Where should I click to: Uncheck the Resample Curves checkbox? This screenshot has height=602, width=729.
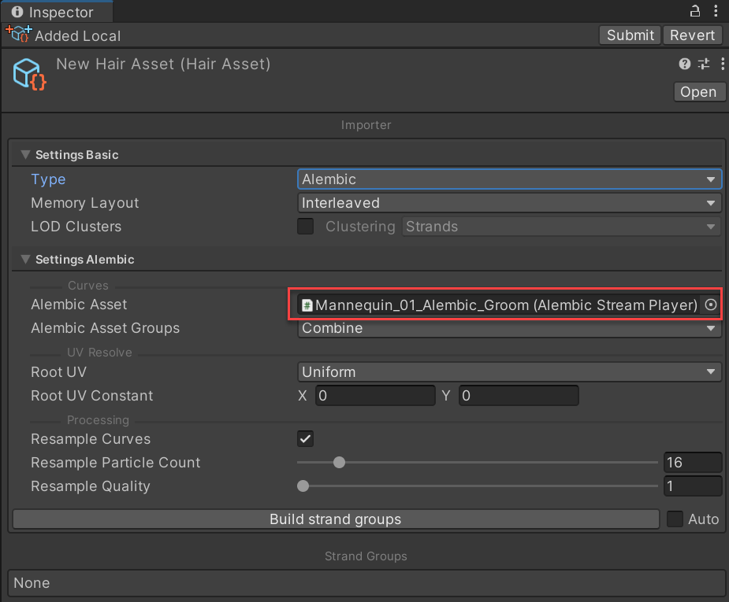click(305, 439)
